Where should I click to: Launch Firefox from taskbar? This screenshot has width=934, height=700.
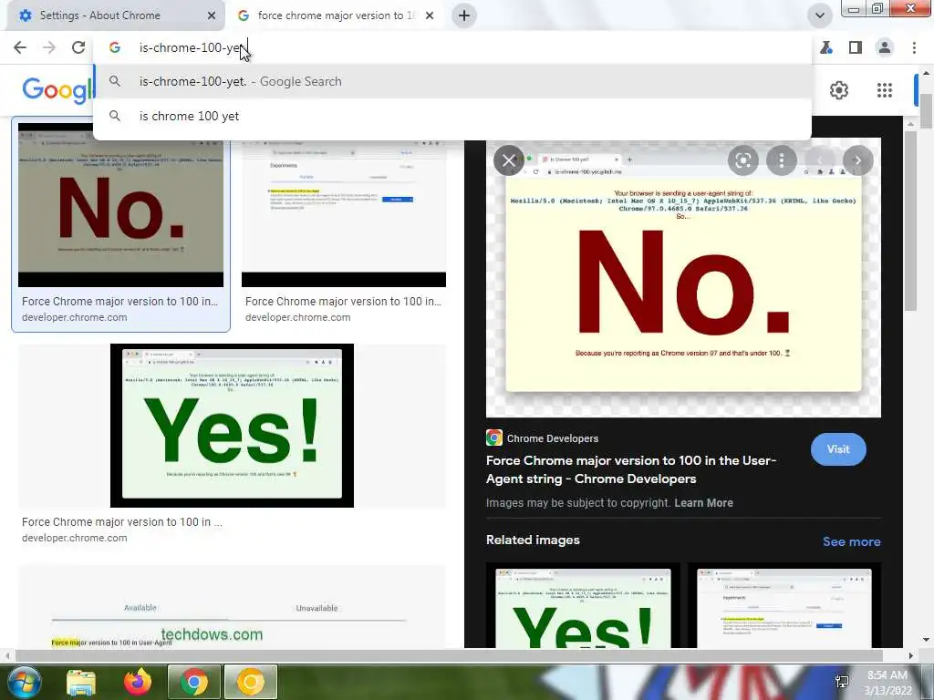click(x=138, y=682)
